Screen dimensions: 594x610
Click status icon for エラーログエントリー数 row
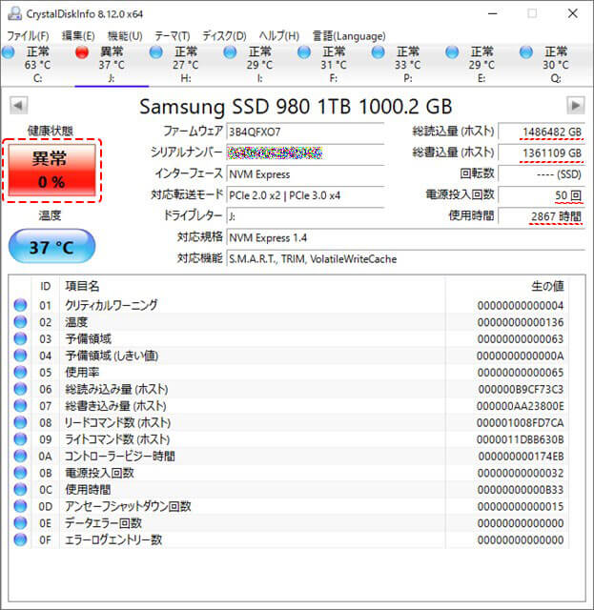[x=20, y=539]
